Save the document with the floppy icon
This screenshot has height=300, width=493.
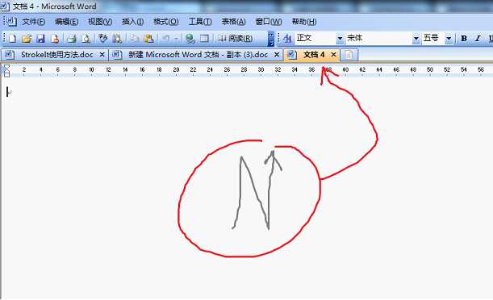click(x=41, y=39)
